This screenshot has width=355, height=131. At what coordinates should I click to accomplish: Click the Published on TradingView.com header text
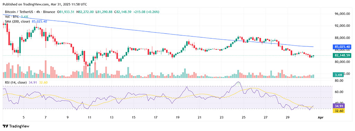tap(45, 4)
